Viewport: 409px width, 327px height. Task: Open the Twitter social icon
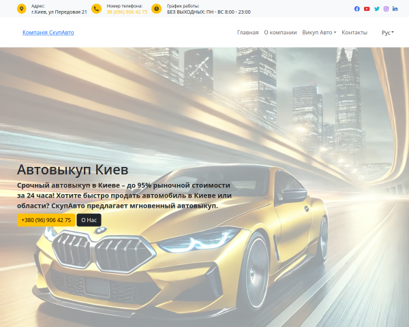(377, 9)
